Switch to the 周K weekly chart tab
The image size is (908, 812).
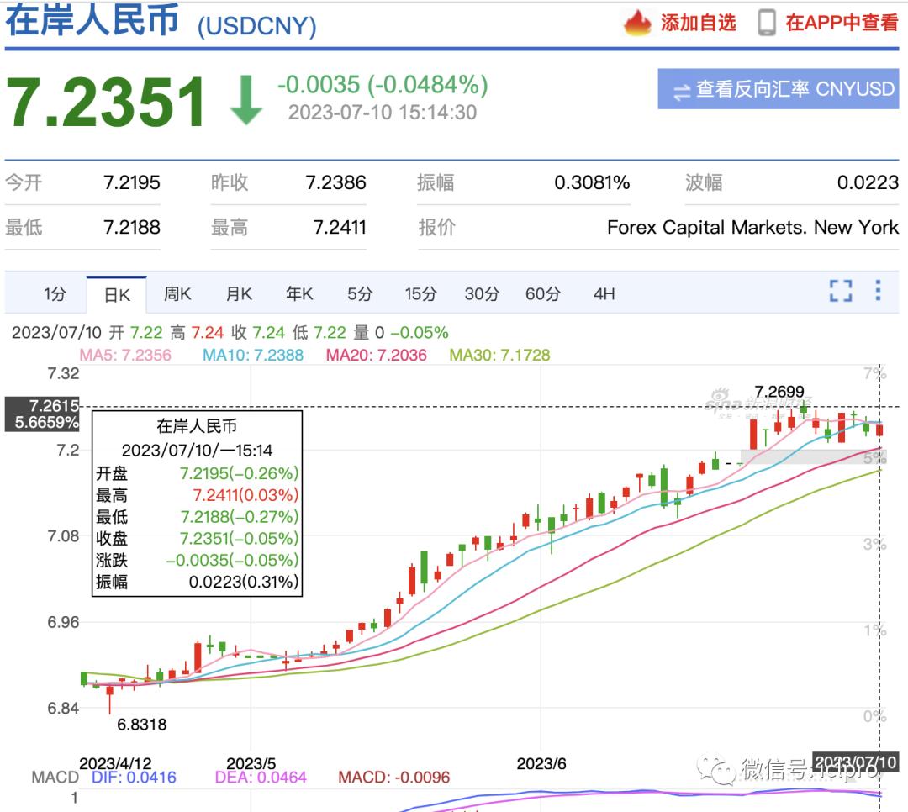pos(178,293)
